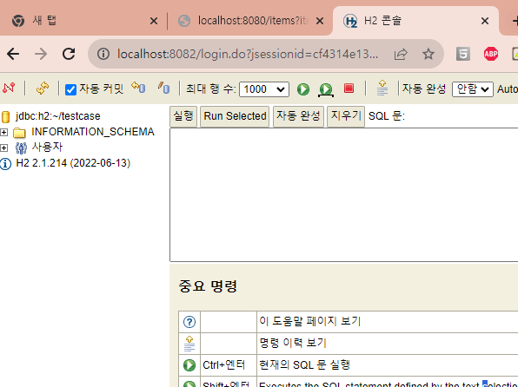Click the Run Selected button
Screen dimensions: 518x387
(235, 116)
